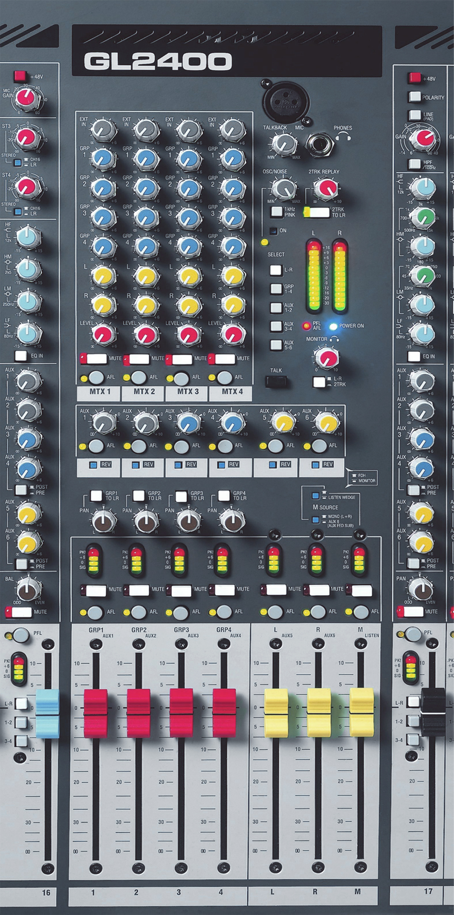The image size is (454, 915).
Task: Toggle the 1kHz / PINK switch
Action: pyautogui.click(x=277, y=212)
